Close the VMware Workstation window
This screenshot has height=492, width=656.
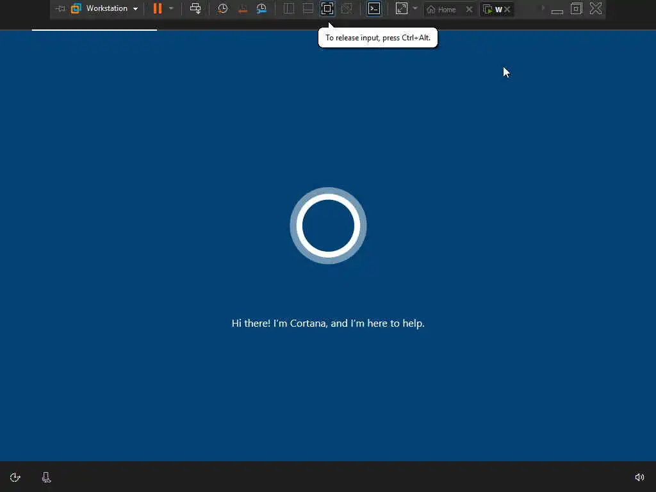point(595,8)
